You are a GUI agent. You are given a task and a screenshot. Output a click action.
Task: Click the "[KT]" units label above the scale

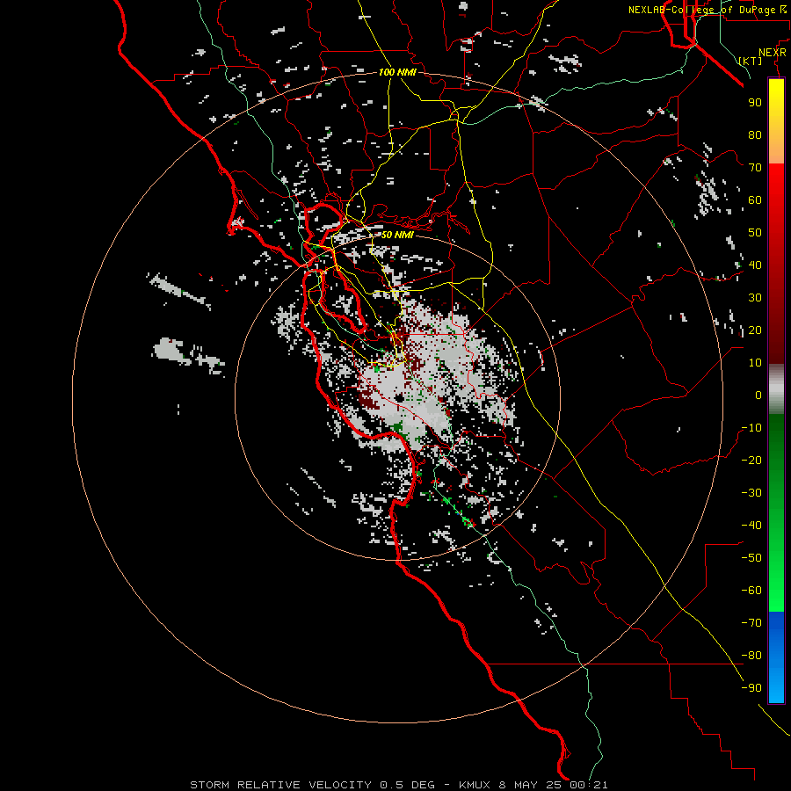(751, 61)
